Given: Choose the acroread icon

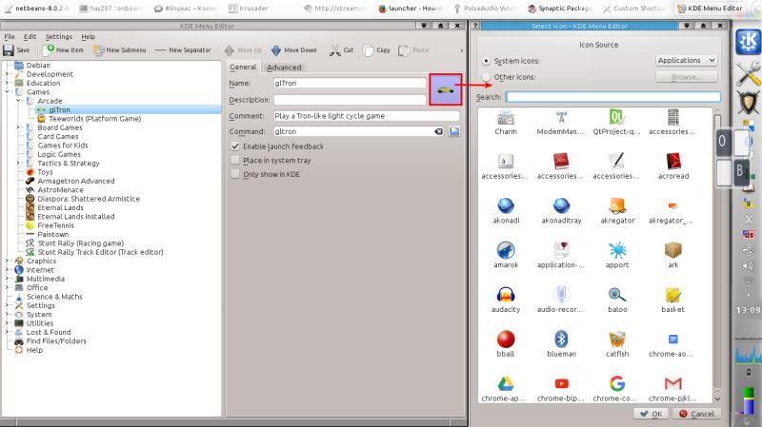Looking at the screenshot, I should (673, 166).
